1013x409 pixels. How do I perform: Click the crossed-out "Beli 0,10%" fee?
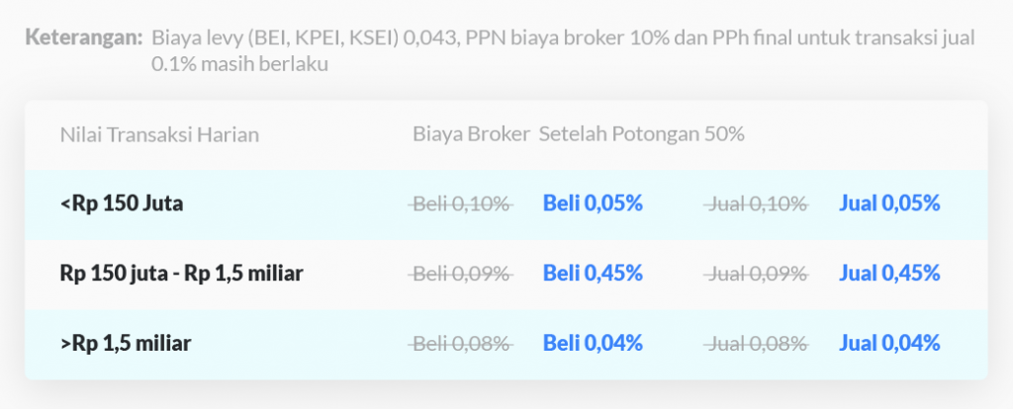pos(461,204)
